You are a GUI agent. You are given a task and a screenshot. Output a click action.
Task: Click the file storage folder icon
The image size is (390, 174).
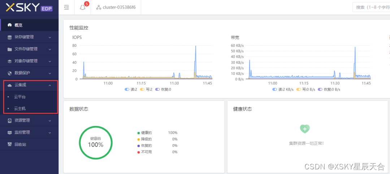[10, 49]
